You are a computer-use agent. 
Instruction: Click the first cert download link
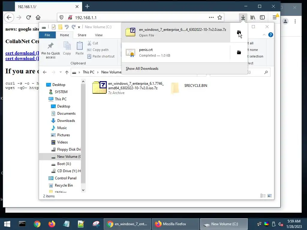click(x=22, y=53)
